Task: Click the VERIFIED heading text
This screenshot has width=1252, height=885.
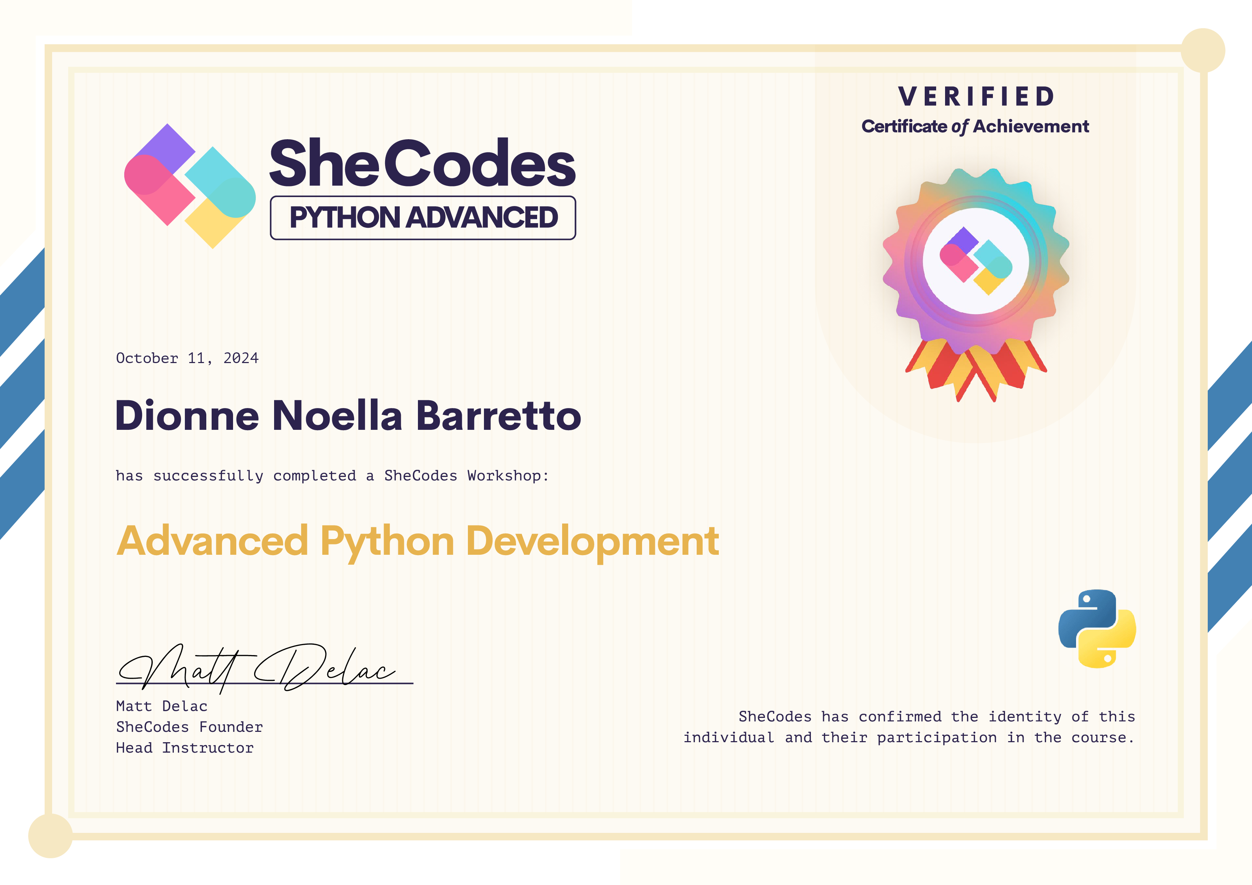Action: [x=976, y=97]
